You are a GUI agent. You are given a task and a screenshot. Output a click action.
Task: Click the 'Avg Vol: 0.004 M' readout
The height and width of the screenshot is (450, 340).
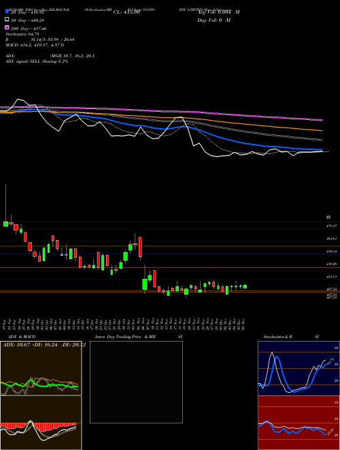[x=218, y=12]
